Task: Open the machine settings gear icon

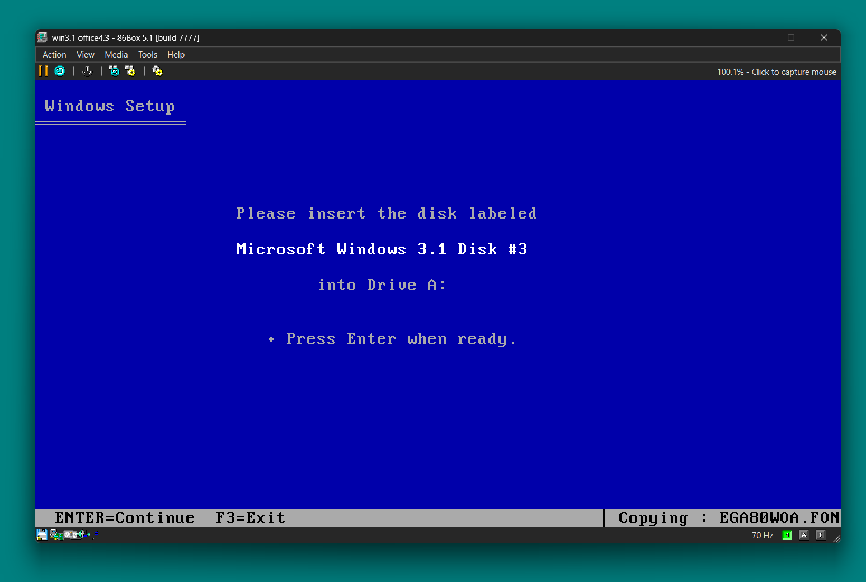Action: tap(157, 71)
